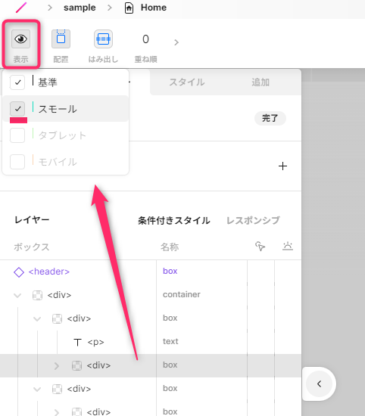Select the タブレット breakpoint item

[x=65, y=135]
